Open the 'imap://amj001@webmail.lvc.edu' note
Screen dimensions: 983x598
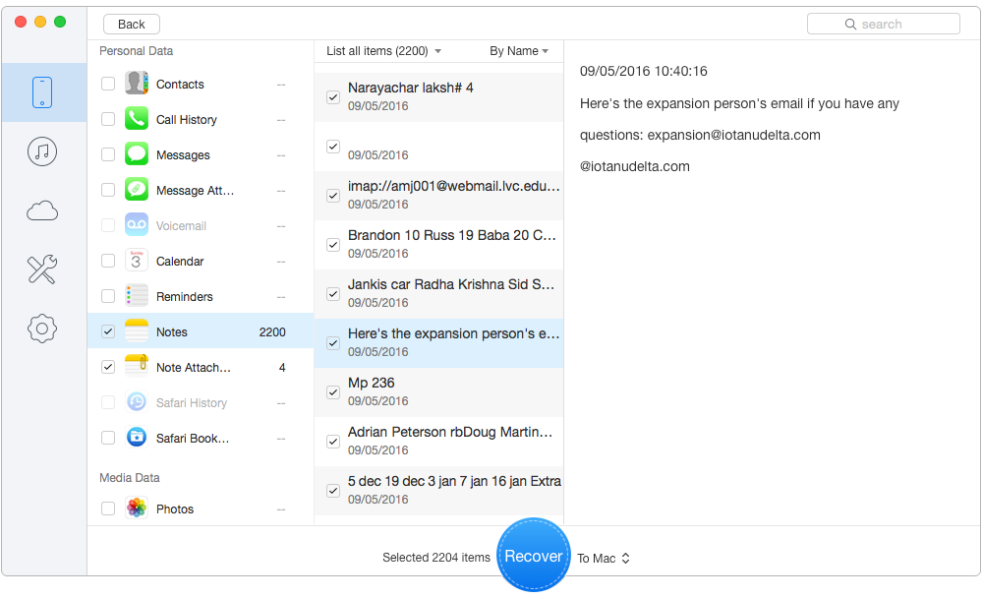click(438, 196)
